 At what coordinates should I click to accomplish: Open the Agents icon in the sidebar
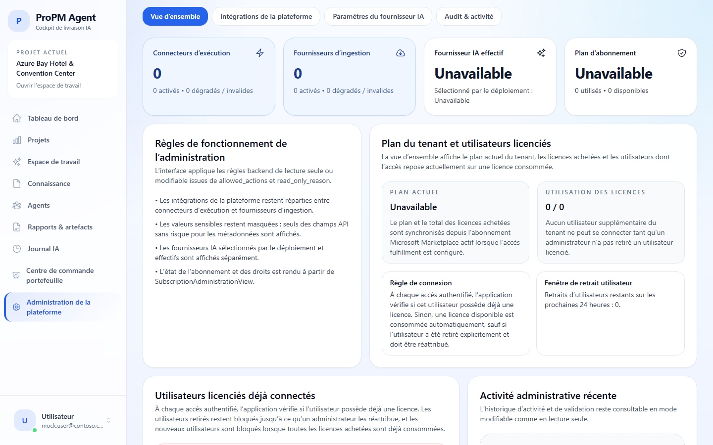(x=17, y=205)
